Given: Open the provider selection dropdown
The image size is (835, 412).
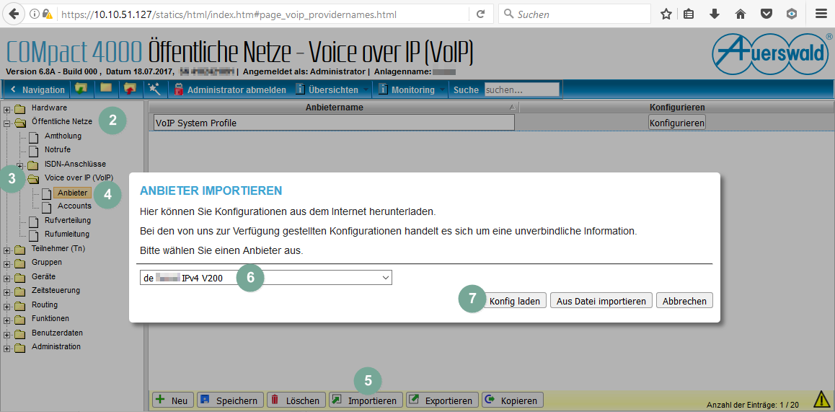Looking at the screenshot, I should 265,278.
